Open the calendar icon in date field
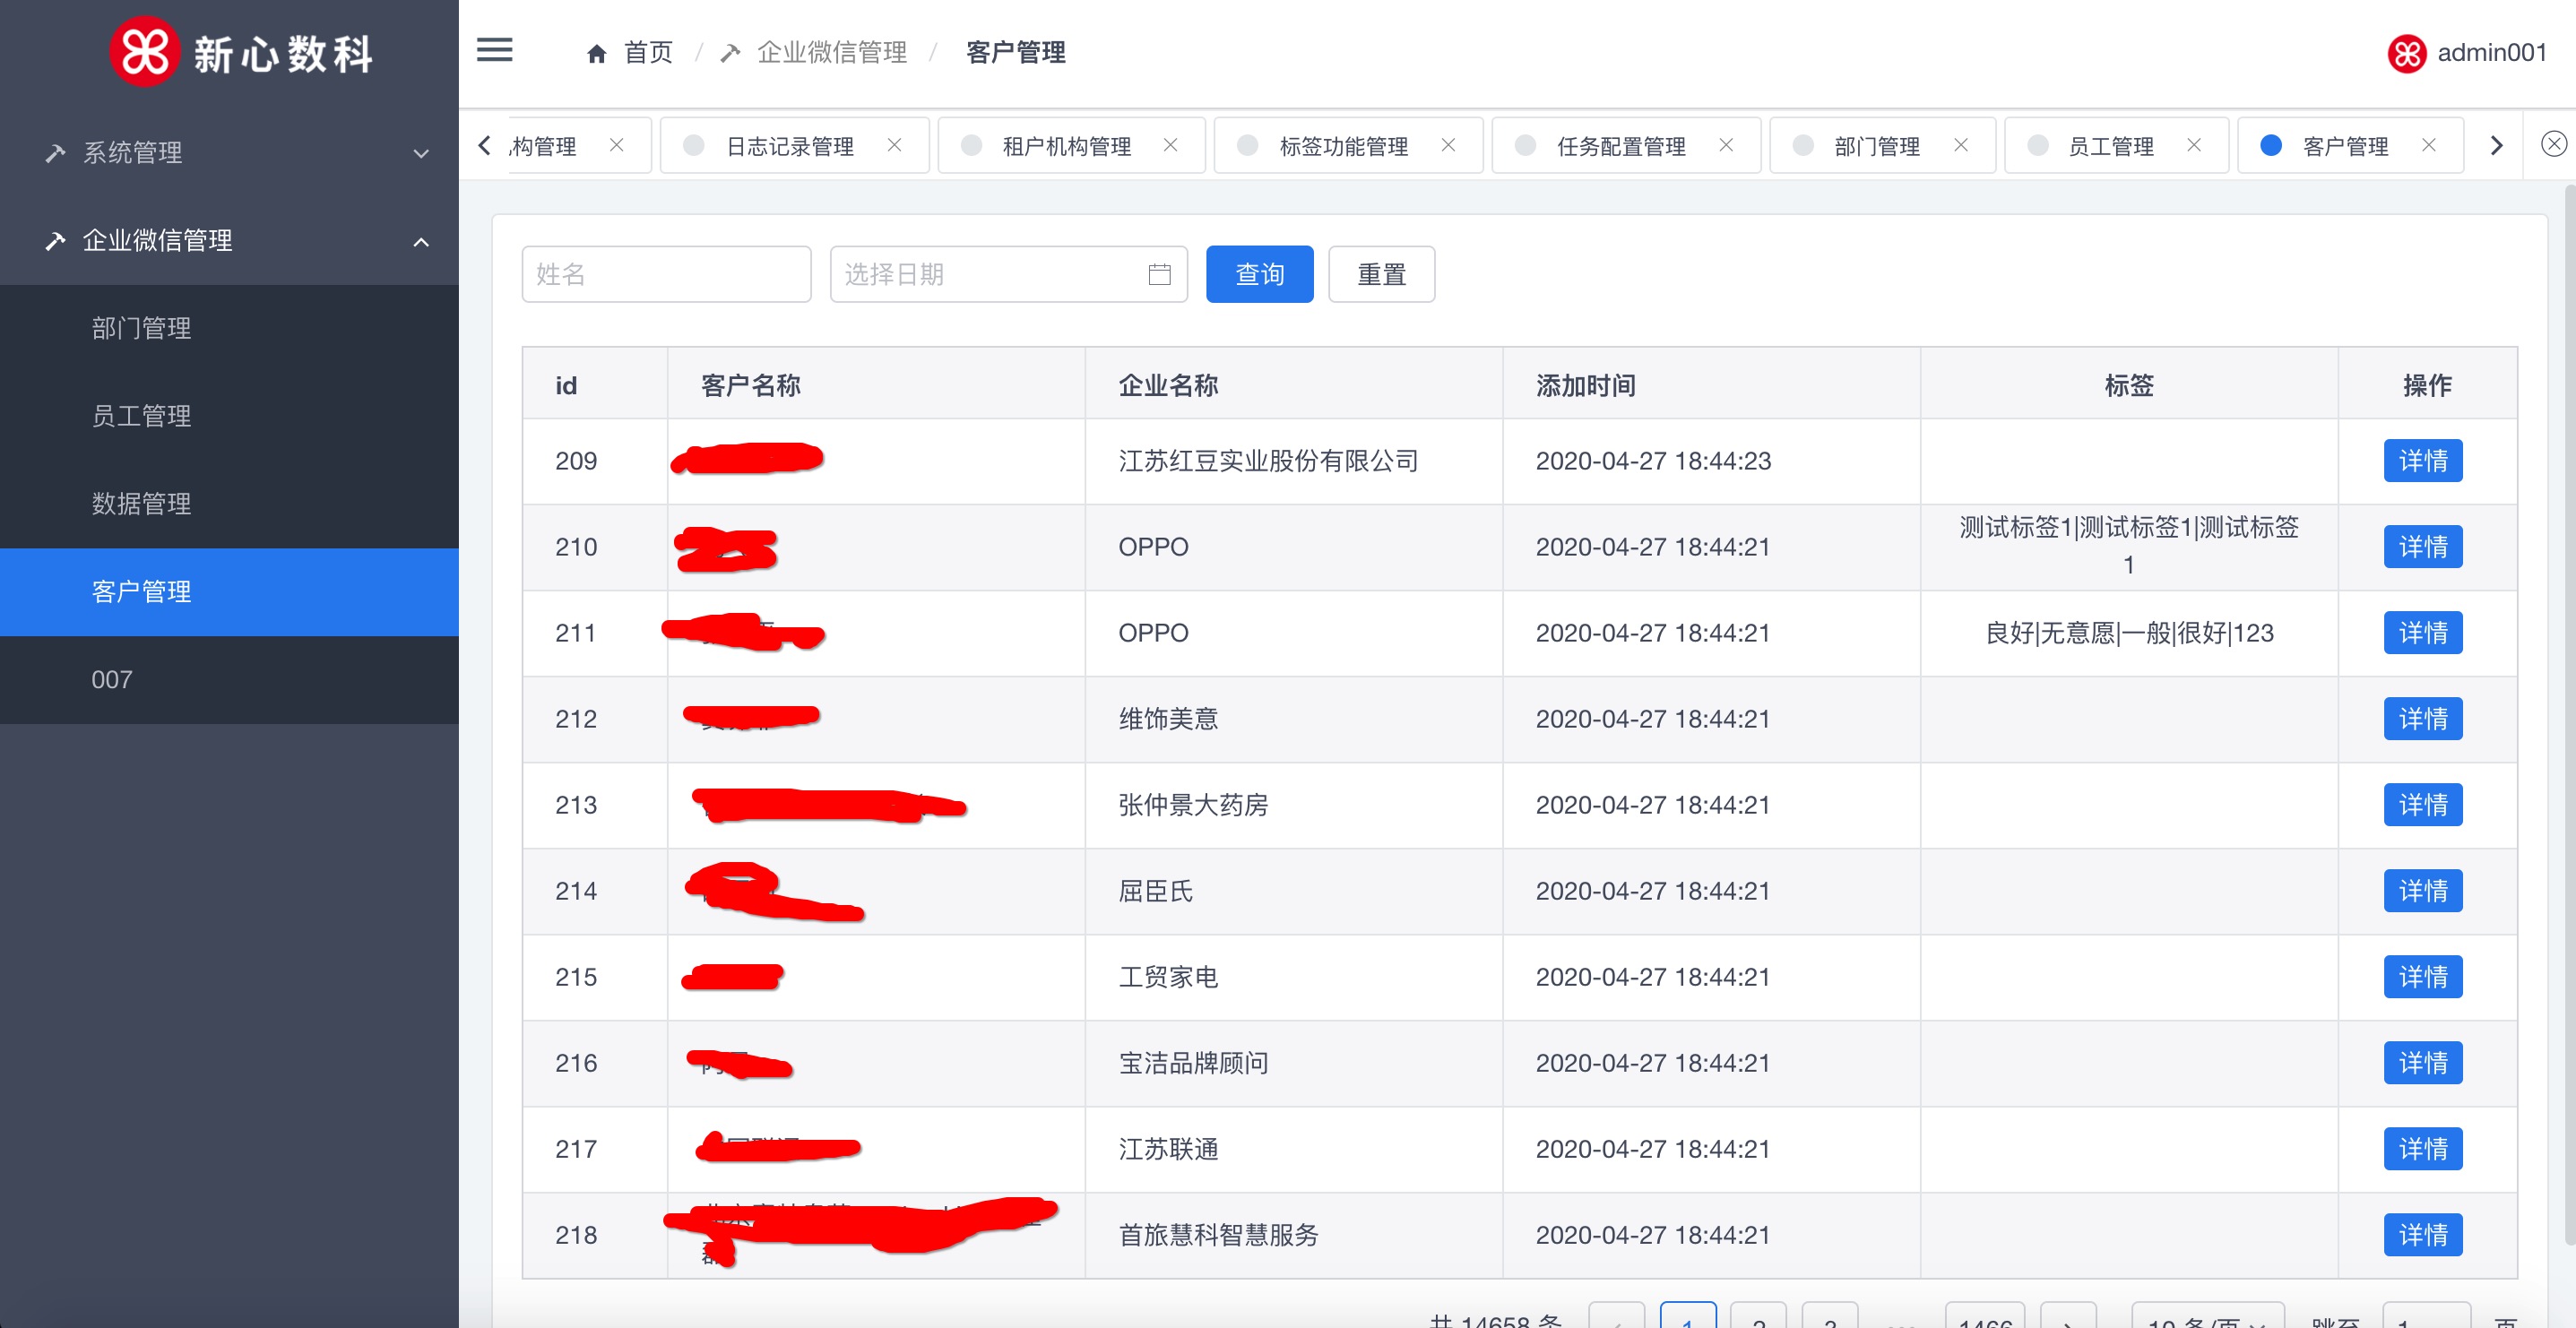This screenshot has width=2576, height=1328. click(1159, 274)
